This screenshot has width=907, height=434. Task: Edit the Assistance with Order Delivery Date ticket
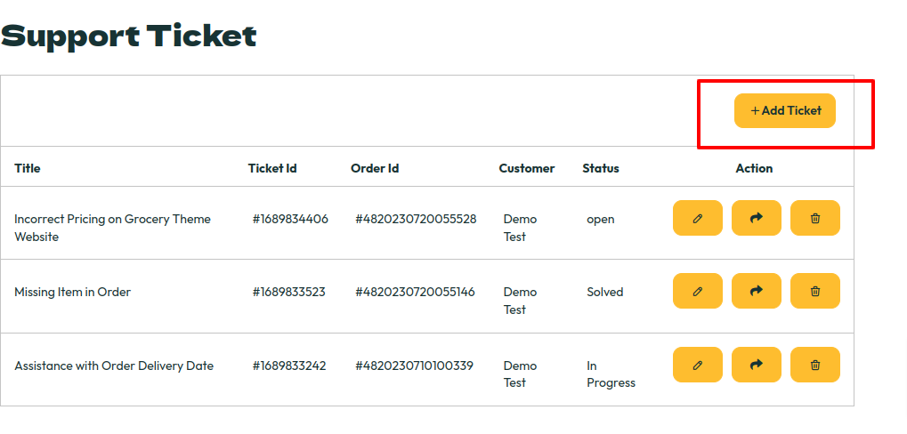[698, 365]
